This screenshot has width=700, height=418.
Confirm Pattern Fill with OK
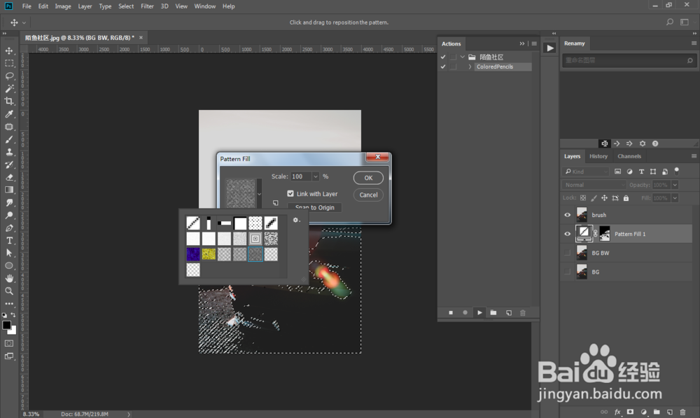[368, 178]
